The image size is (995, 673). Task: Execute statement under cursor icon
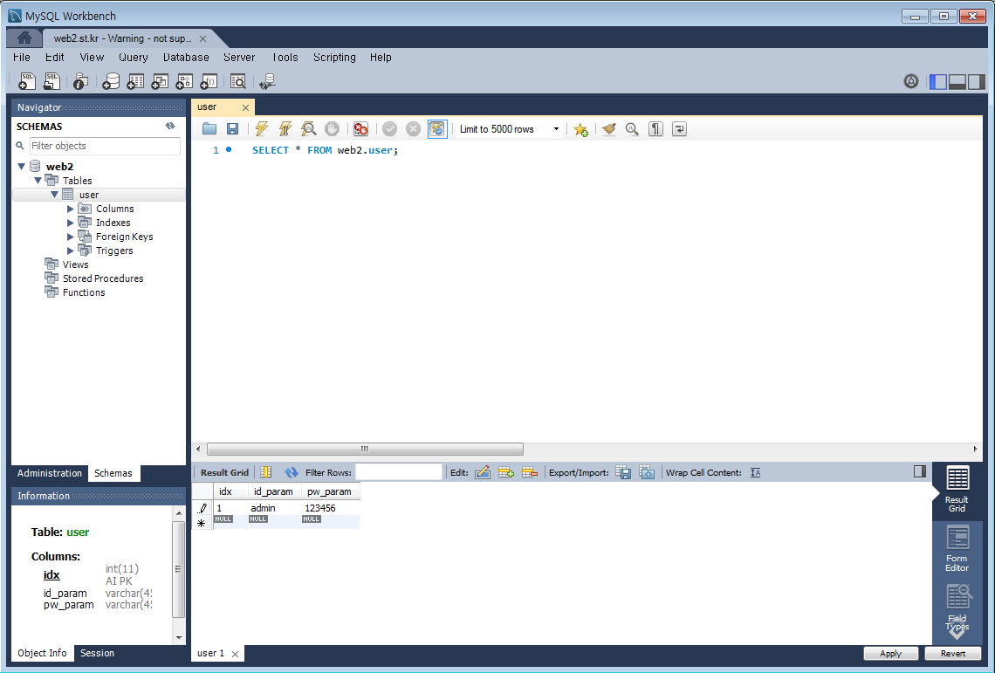285,129
